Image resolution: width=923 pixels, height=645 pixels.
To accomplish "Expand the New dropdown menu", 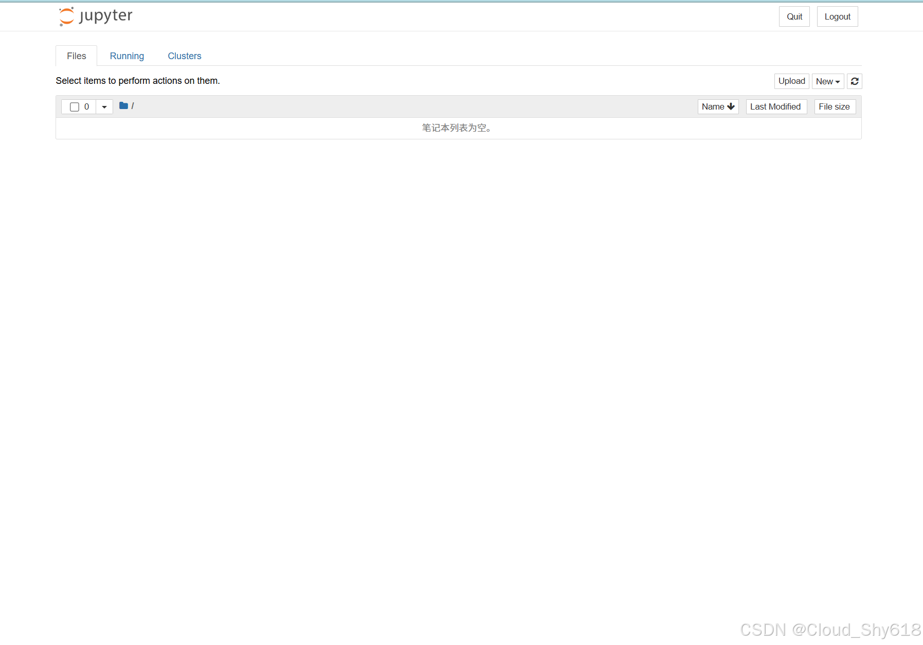I will point(828,81).
